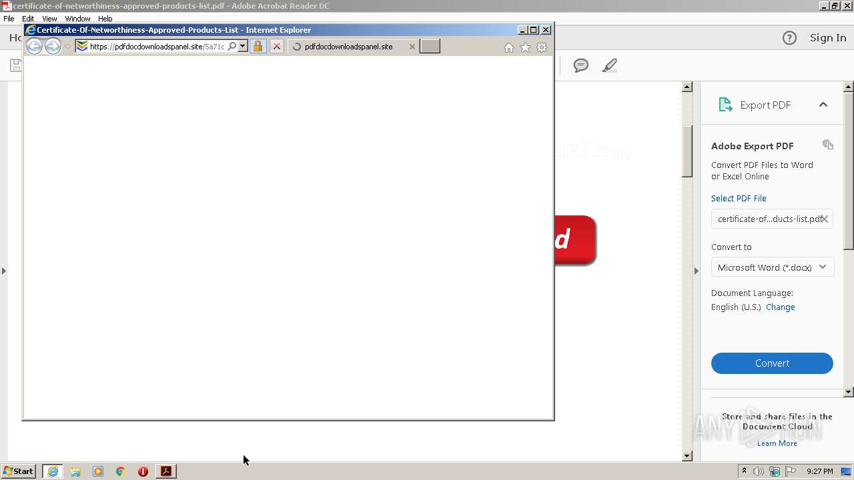Expand the address bar autocomplete dropdown
Viewport: 854px width, 480px height.
click(243, 47)
